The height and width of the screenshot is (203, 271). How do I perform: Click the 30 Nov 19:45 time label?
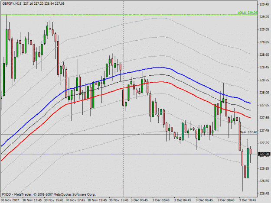pos(97,200)
